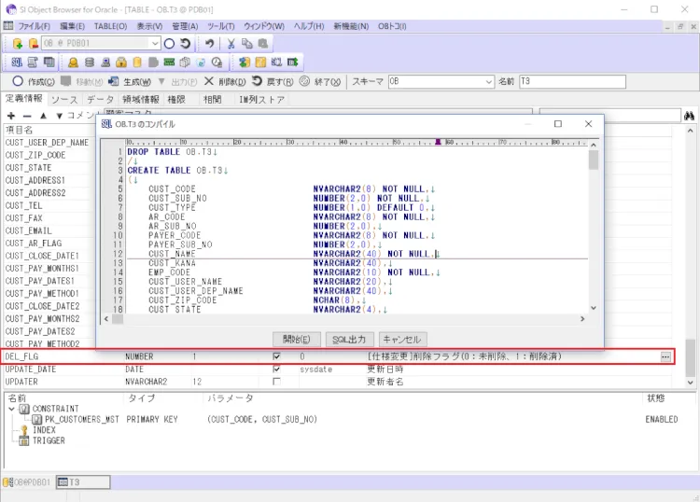Open the object list windows icon
The image size is (700, 502).
tap(49, 63)
